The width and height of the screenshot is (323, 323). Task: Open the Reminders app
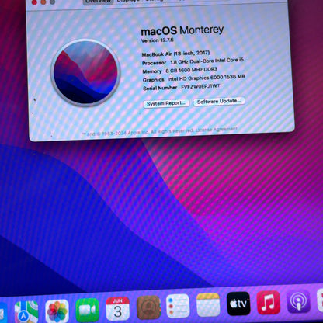[178, 306]
